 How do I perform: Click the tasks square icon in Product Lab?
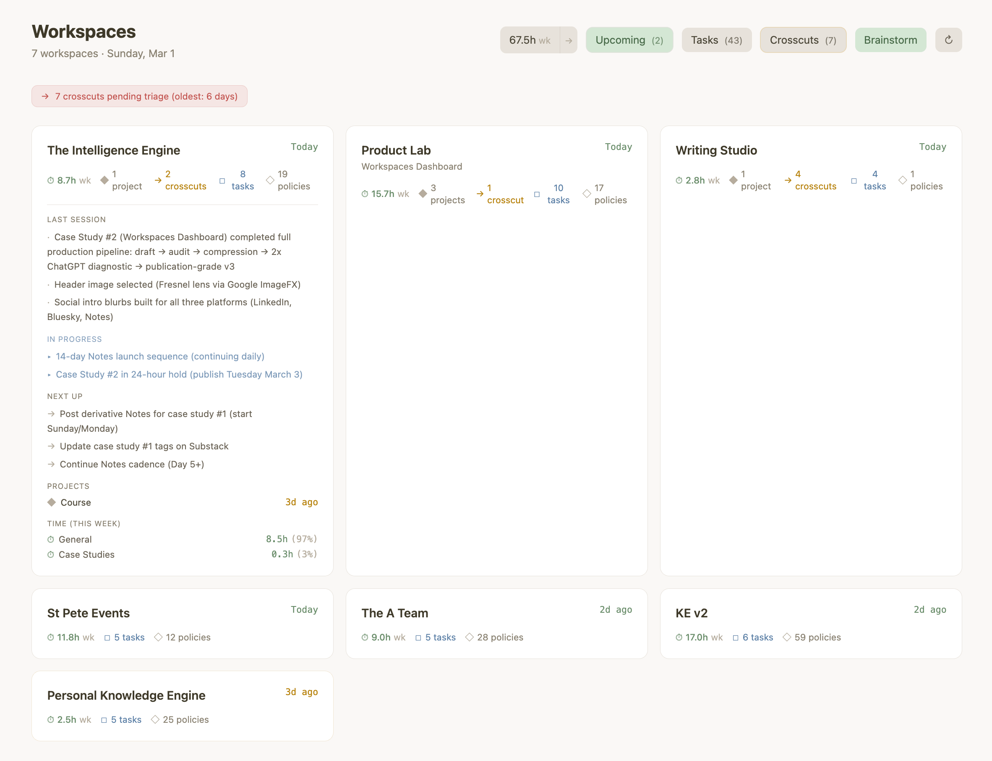coord(537,194)
